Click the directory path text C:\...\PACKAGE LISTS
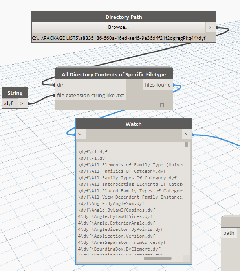 [x=119, y=38]
